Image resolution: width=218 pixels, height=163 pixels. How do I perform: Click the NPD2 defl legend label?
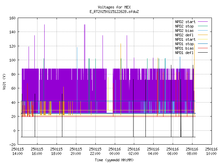tap(184, 35)
